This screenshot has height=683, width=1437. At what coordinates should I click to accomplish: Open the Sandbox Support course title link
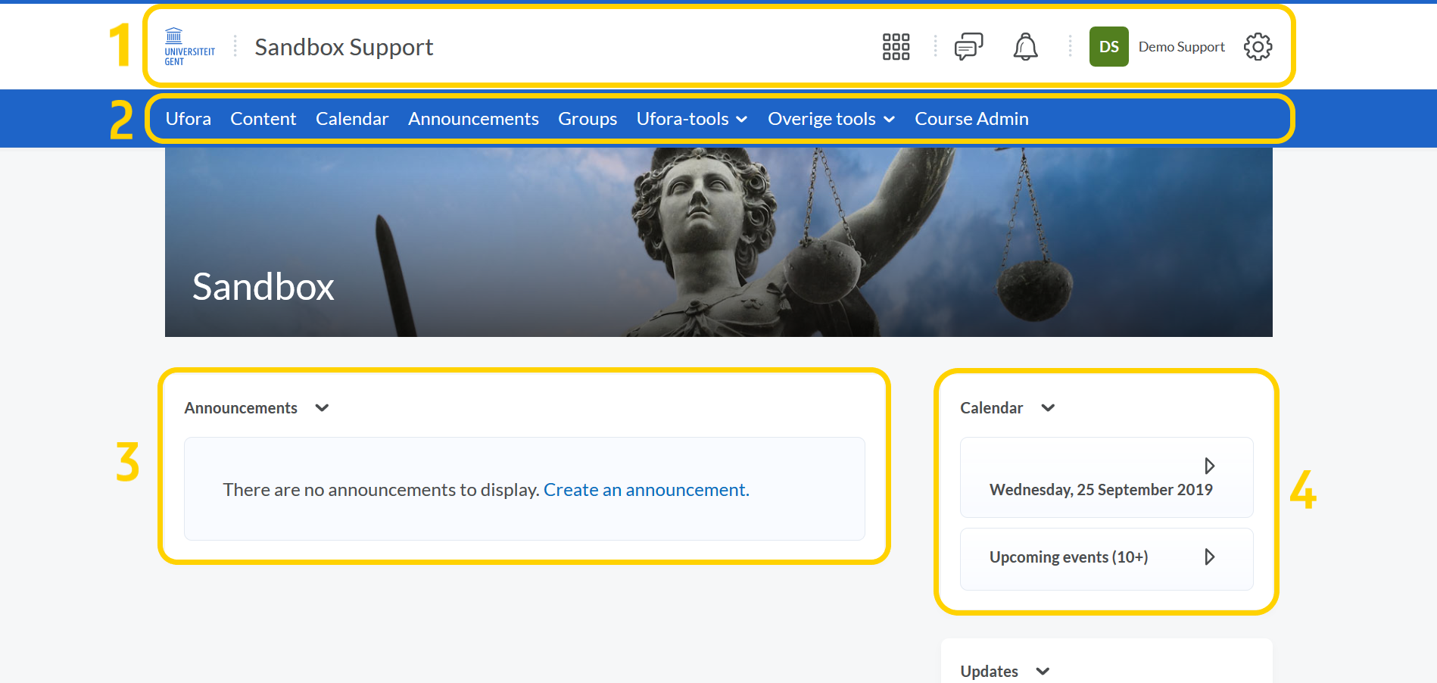344,47
